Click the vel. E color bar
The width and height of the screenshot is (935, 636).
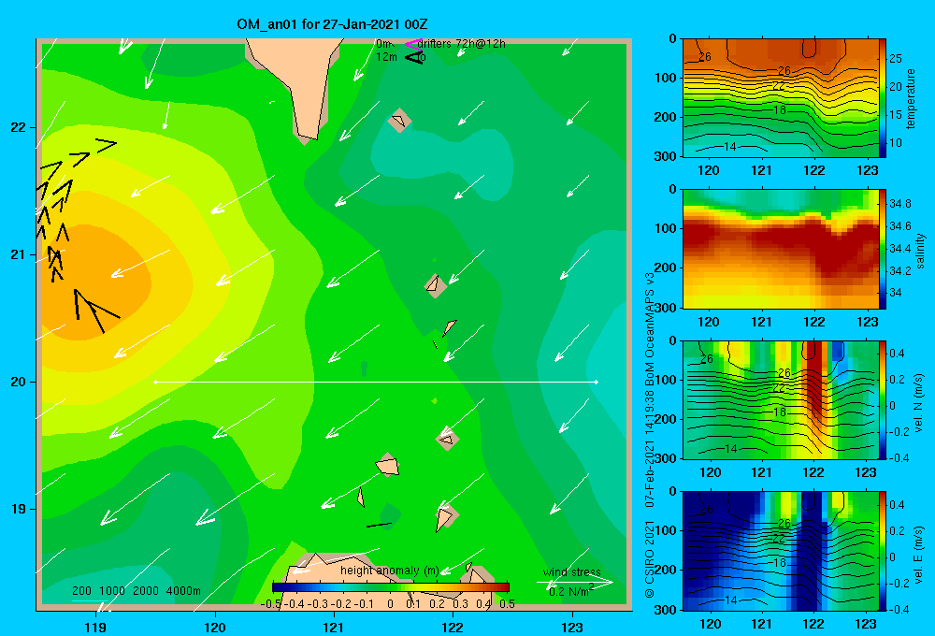[x=883, y=551]
